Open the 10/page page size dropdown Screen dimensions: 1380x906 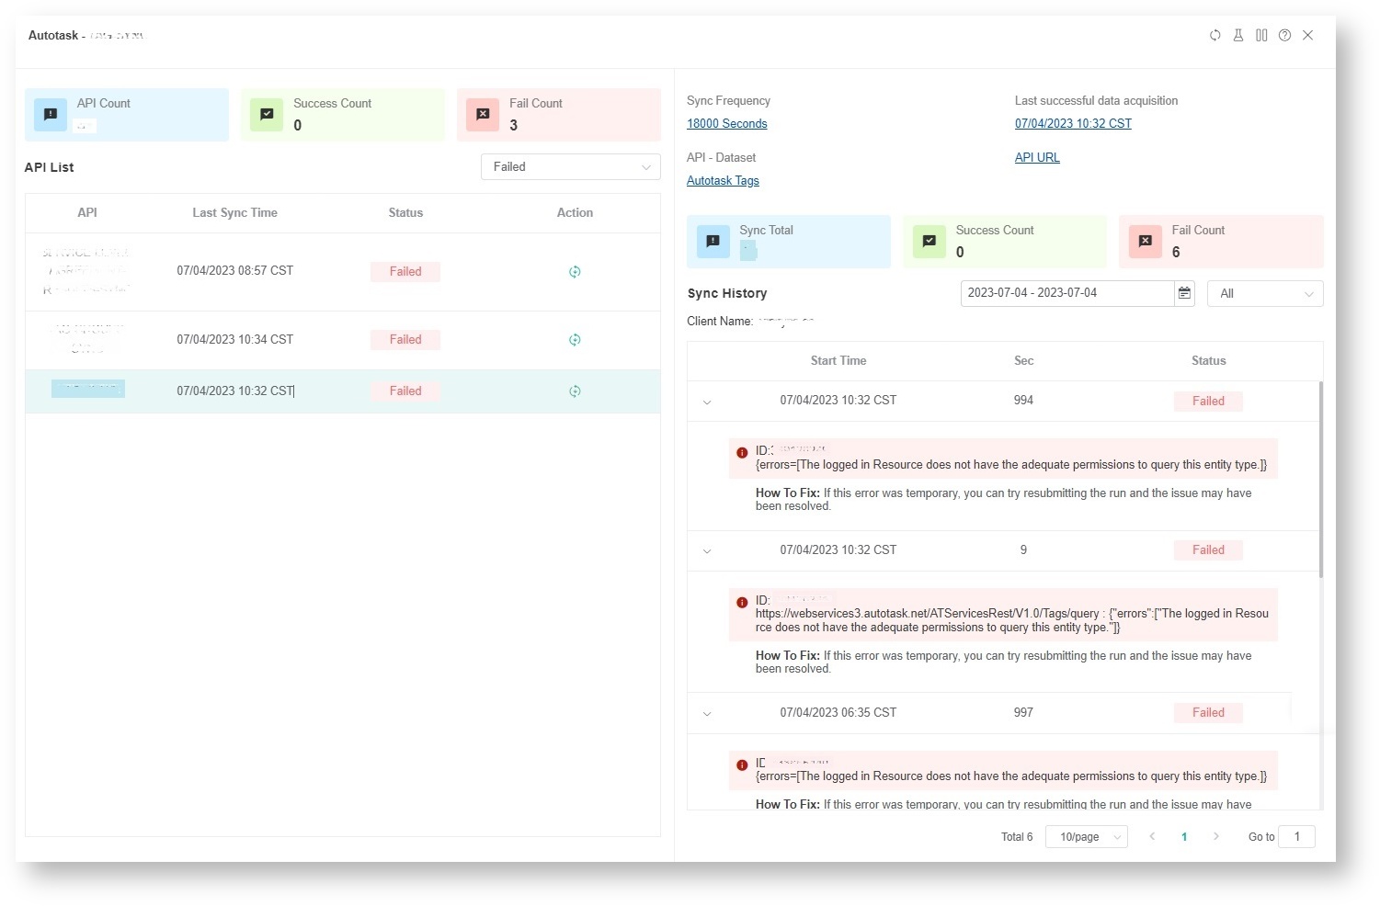1086,837
